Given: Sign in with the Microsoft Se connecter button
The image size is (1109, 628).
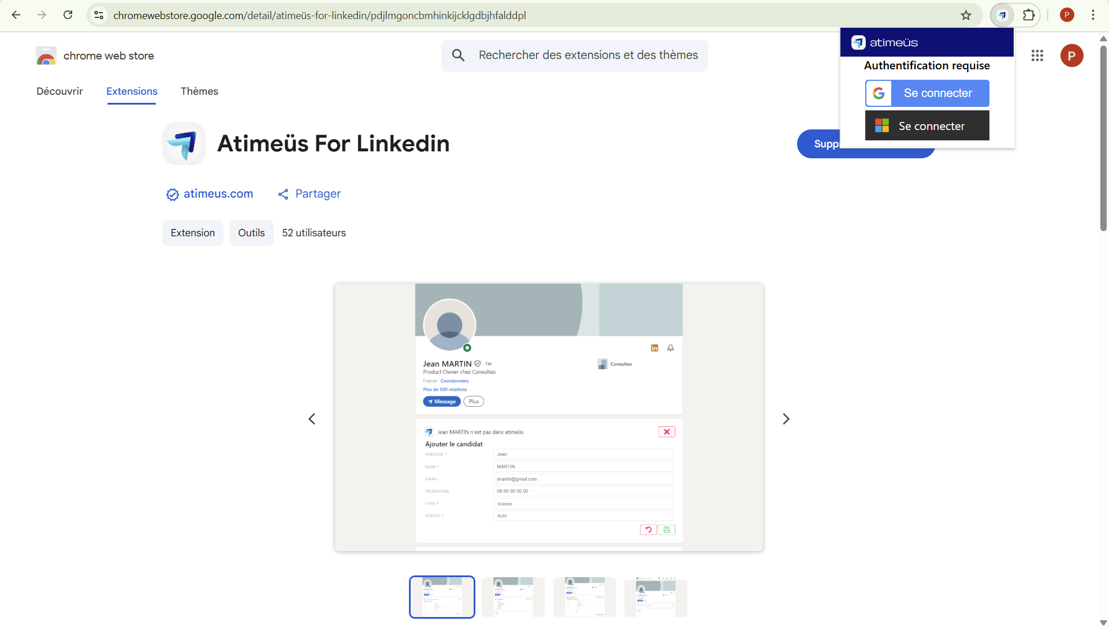Looking at the screenshot, I should coord(927,126).
